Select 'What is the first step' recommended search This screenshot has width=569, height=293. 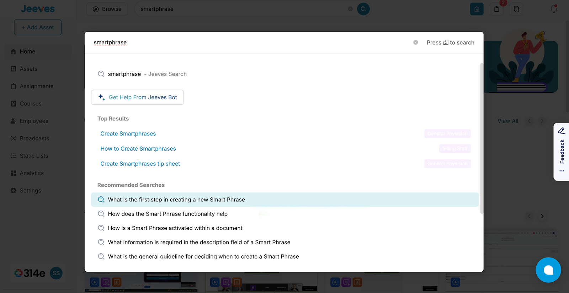(285, 200)
